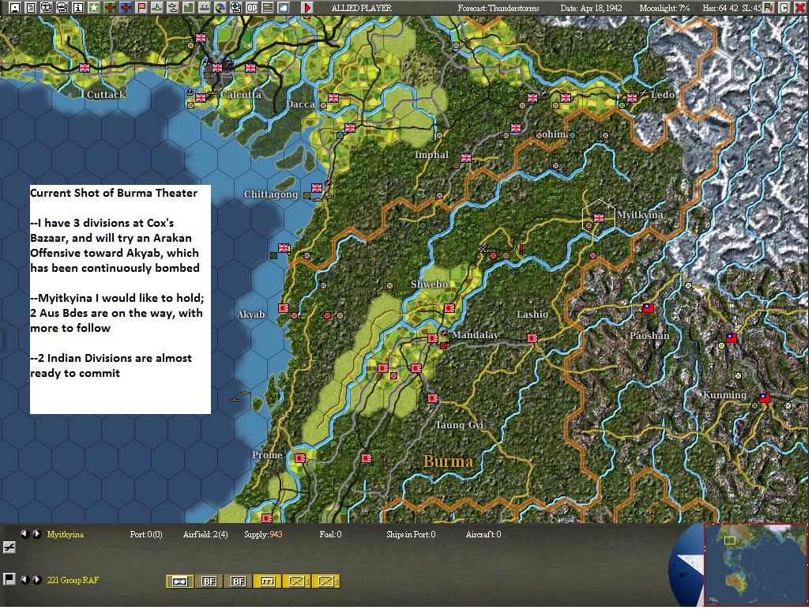The height and width of the screenshot is (610, 812).
Task: Click the world minimap thumbnail
Action: tap(756, 564)
